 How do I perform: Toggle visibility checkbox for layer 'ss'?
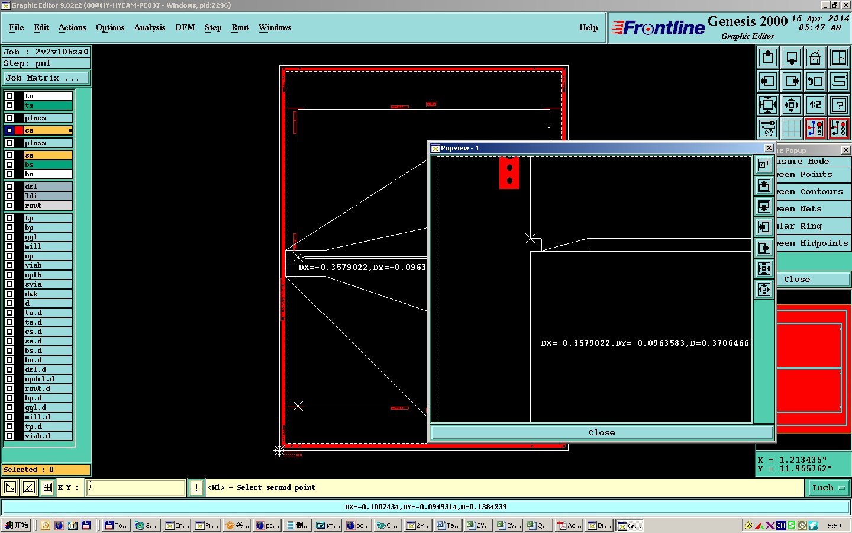9,155
